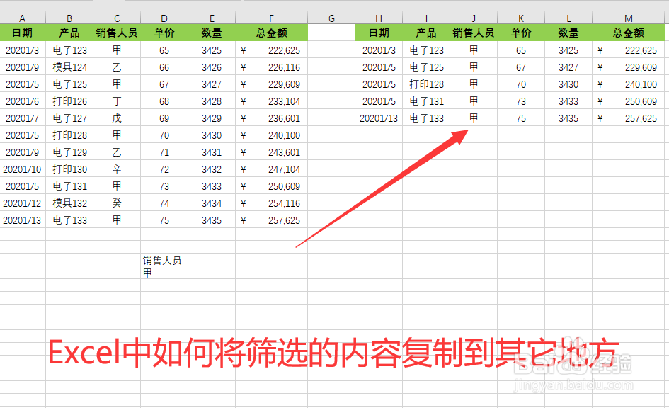Select the cell containing 打印126
Screen dimensions: 669x408
(x=69, y=101)
